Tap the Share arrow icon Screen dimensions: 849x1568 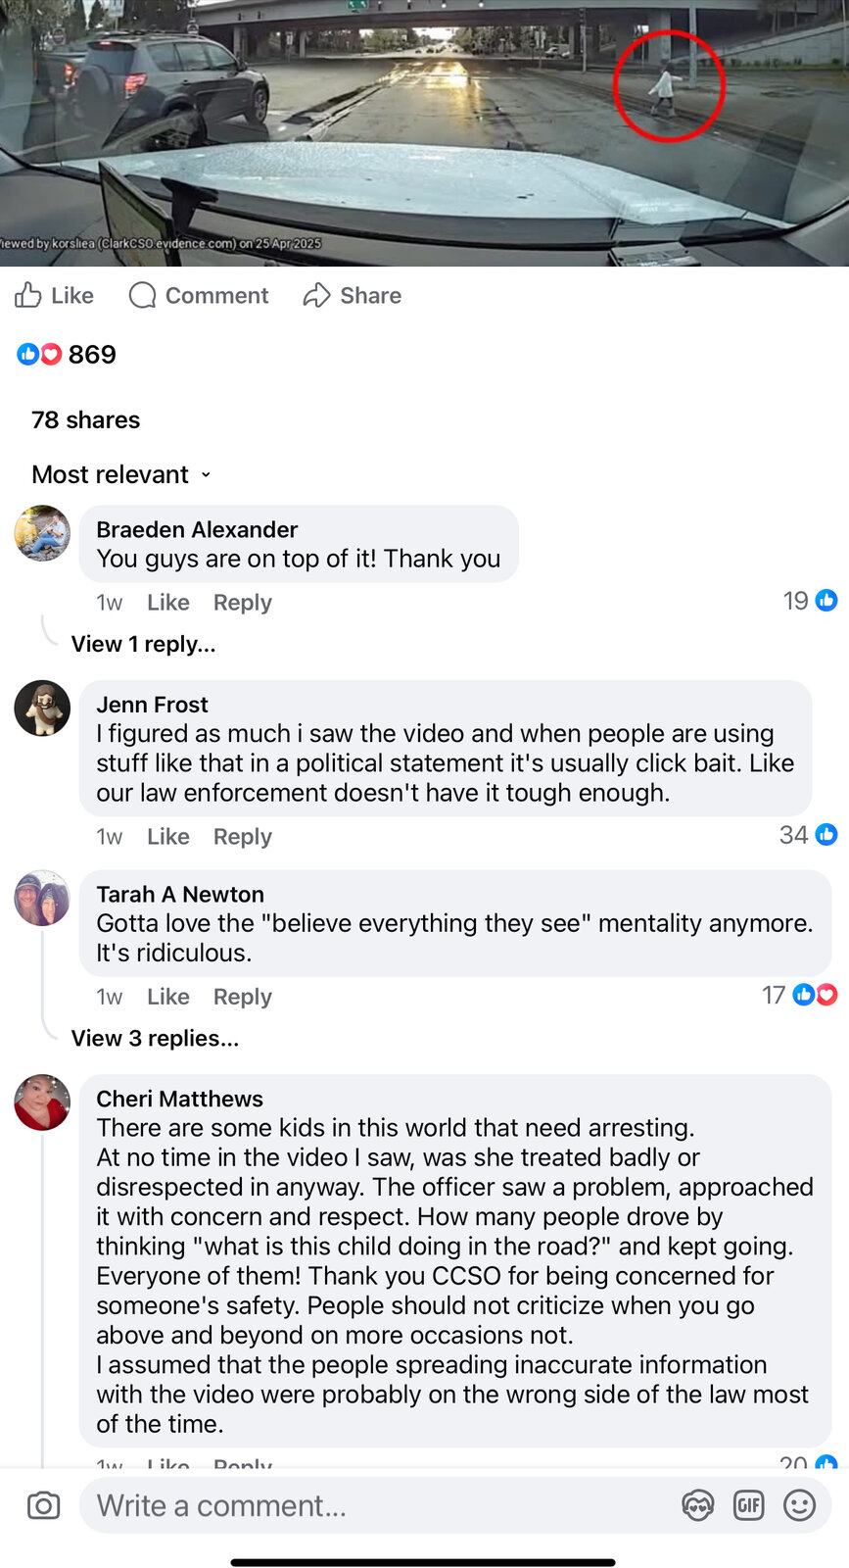tap(316, 295)
